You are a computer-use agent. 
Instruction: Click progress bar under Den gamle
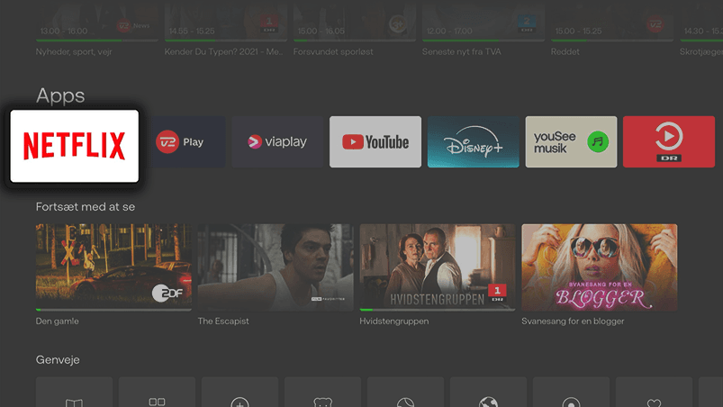(113, 310)
